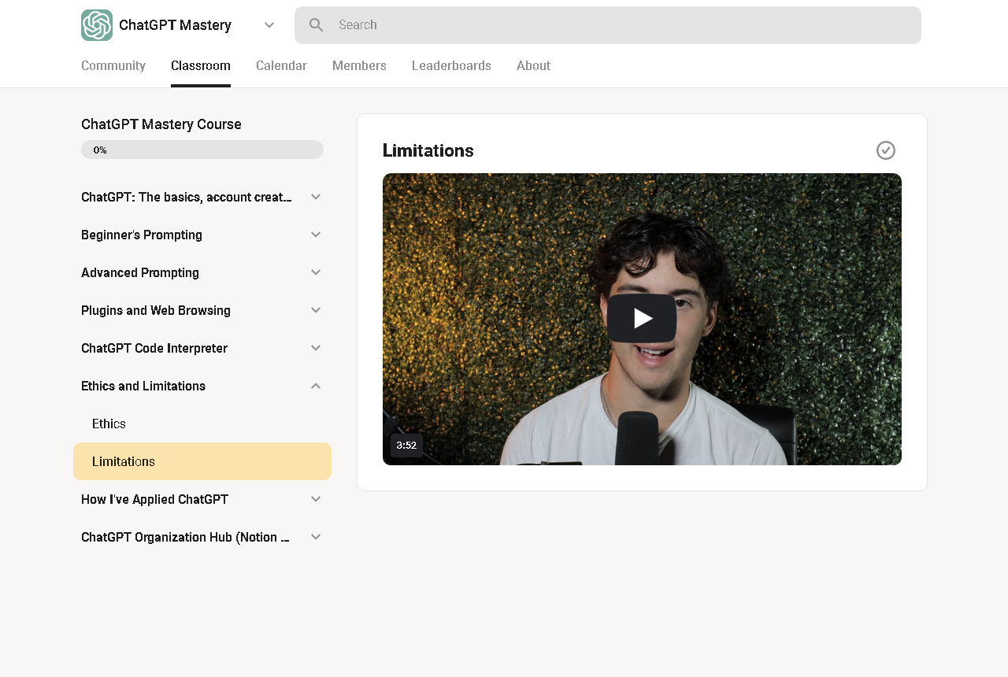Click the Limitations lesson heading
Screen dimensions: 1008x677
pos(428,150)
